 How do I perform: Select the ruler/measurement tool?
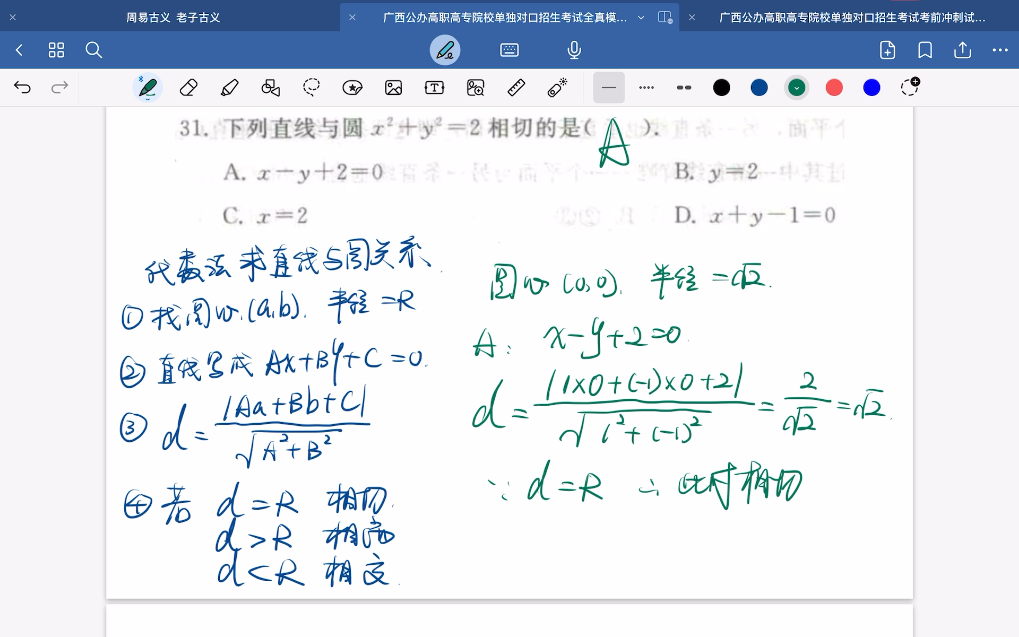click(x=515, y=87)
